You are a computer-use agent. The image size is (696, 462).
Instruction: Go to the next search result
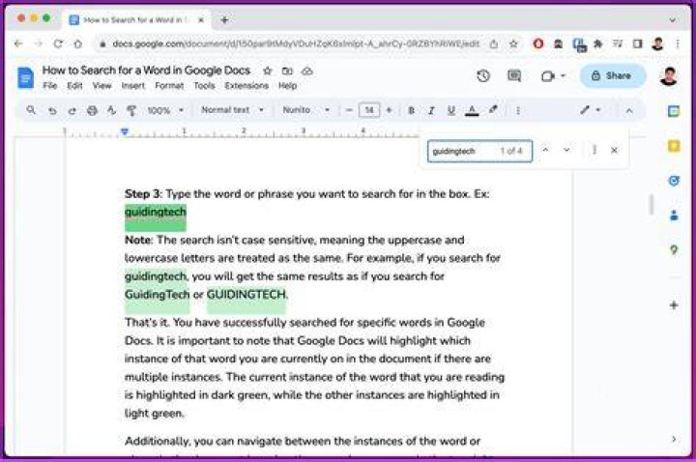click(x=566, y=150)
